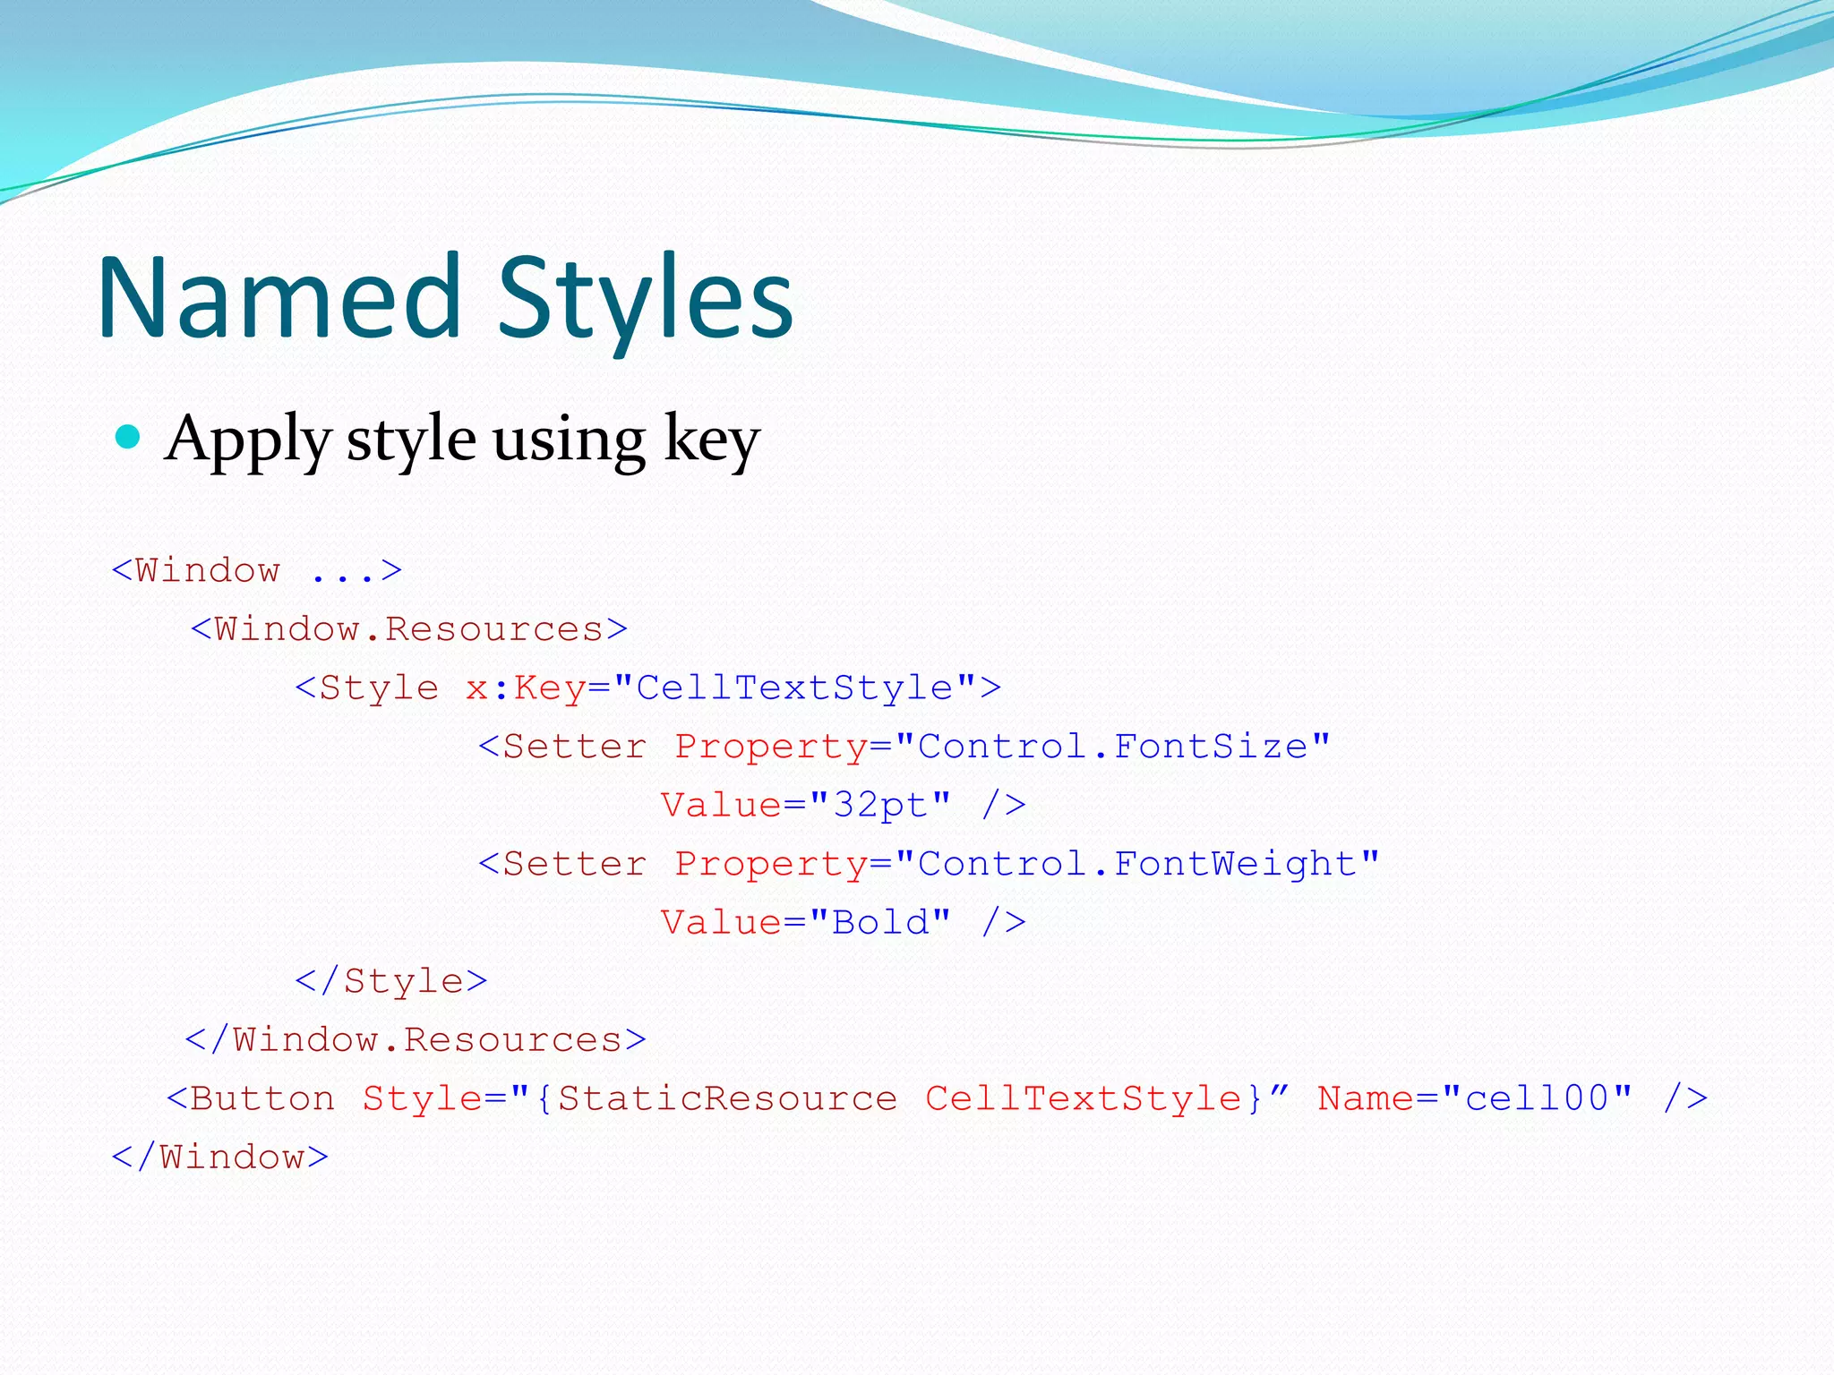Click the closing '</Window>' tag
Screen dimensions: 1834x1375
(x=220, y=1157)
